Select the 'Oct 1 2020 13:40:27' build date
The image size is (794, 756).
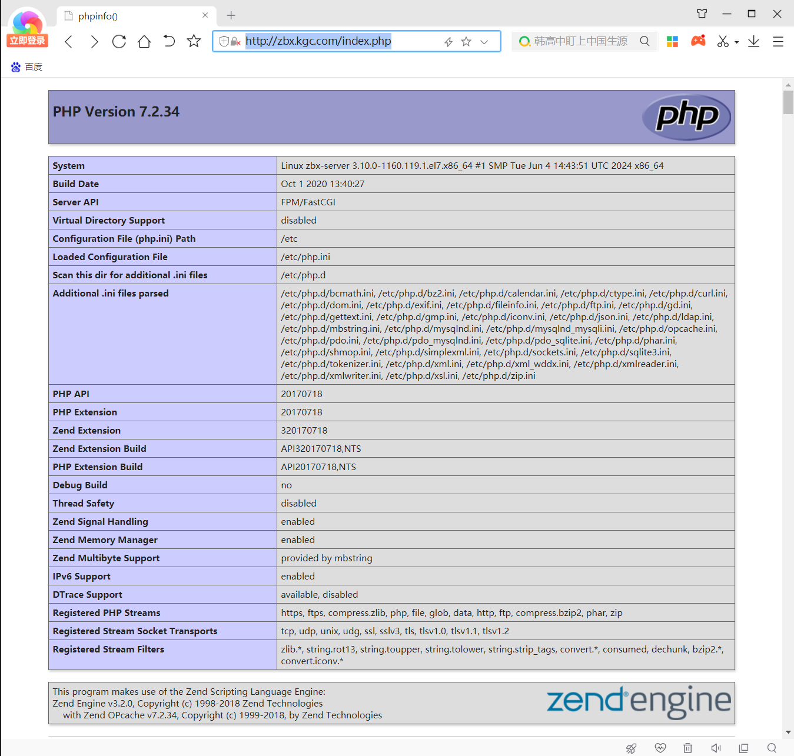tap(323, 184)
